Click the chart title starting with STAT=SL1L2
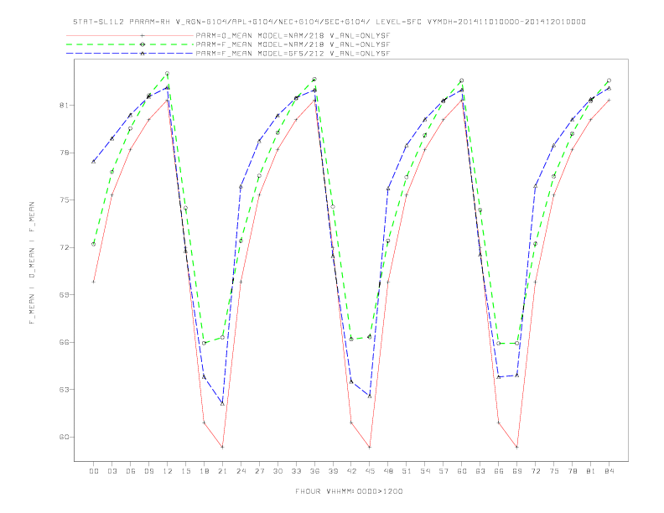Viewport: 664px width, 513px height. pos(329,22)
